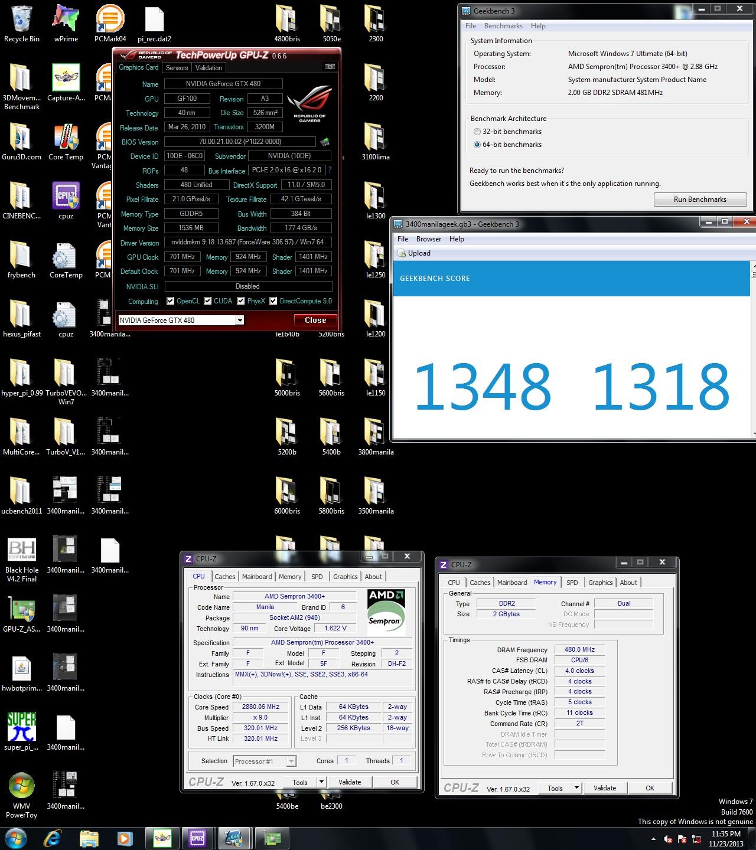Expand Tools dropdown arrow in CPU-Z Memory window
Image resolution: width=756 pixels, height=850 pixels.
(x=577, y=788)
